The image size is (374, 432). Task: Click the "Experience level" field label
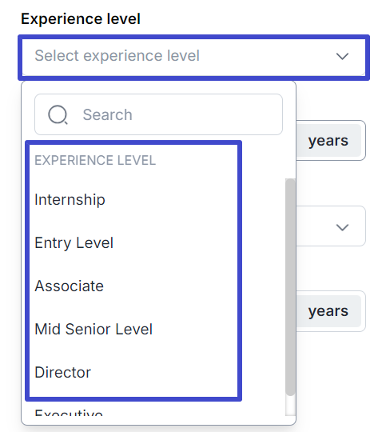81,19
